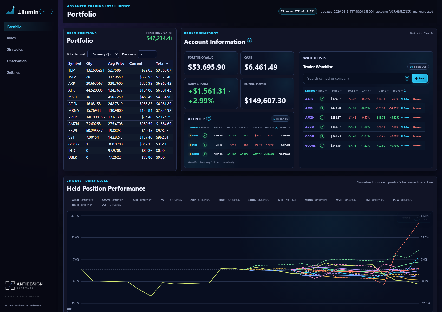The height and width of the screenshot is (312, 442).
Task: Click help icon in watchlist search box
Action: click(407, 78)
